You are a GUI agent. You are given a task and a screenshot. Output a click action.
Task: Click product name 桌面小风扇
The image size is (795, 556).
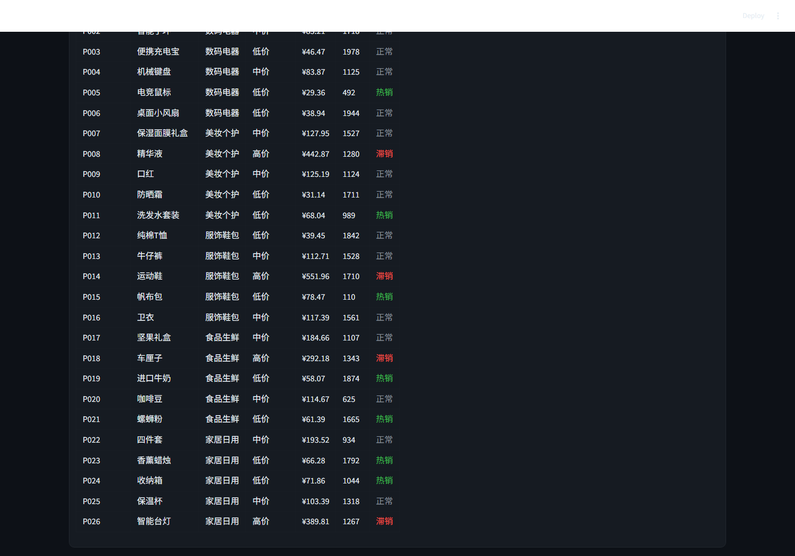tap(158, 113)
